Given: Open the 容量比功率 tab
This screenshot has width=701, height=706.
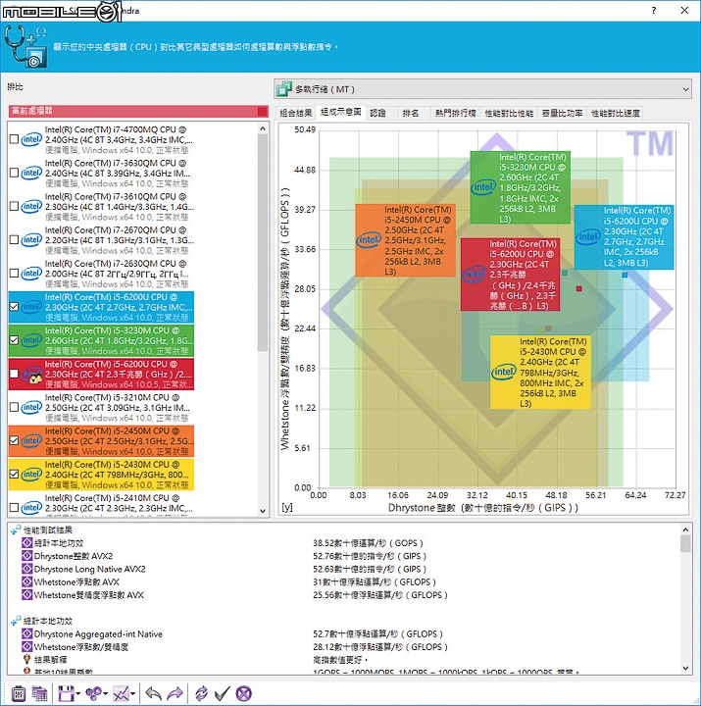Looking at the screenshot, I should click(563, 113).
